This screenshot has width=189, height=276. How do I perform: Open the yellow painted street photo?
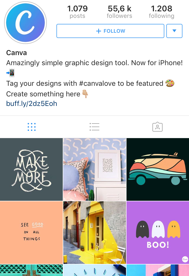tap(95, 232)
